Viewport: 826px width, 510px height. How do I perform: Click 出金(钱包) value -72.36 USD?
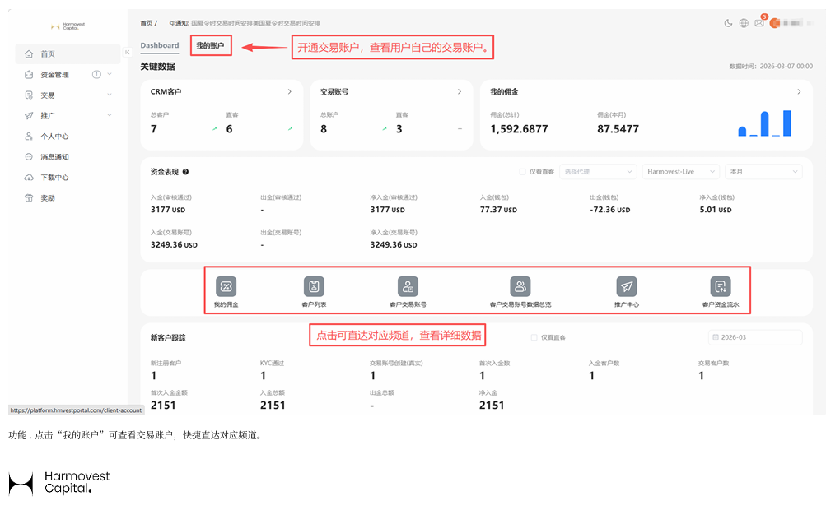coord(610,210)
